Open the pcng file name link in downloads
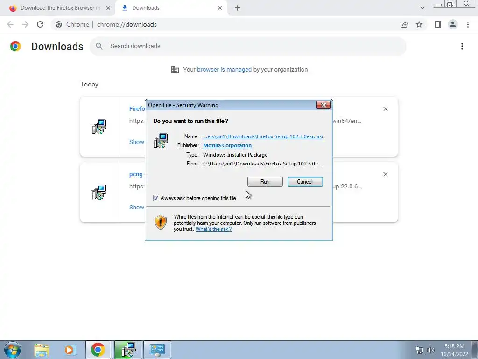 coord(137,174)
